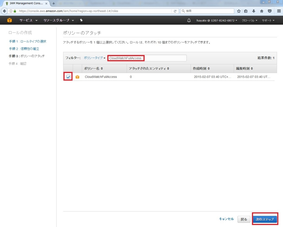The width and height of the screenshot is (283, 227).
Task: Click the secure lock icon in address bar
Action: pyautogui.click(x=15, y=11)
